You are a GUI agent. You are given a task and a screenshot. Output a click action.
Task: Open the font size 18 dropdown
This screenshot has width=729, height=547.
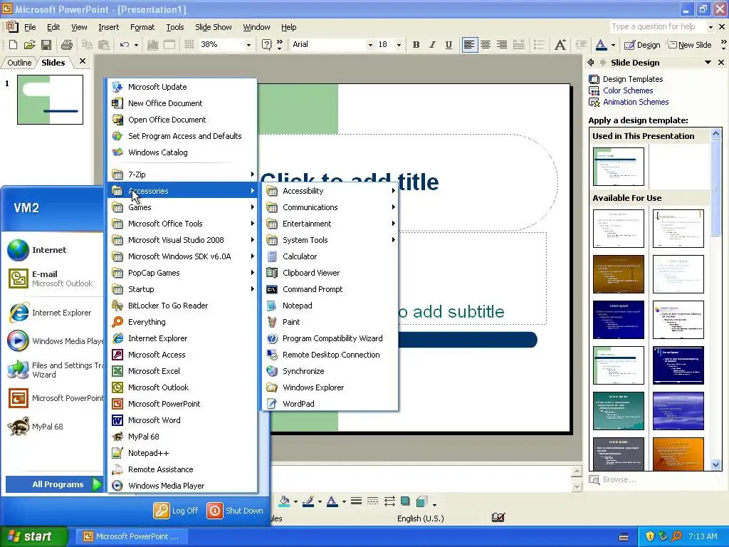click(399, 45)
